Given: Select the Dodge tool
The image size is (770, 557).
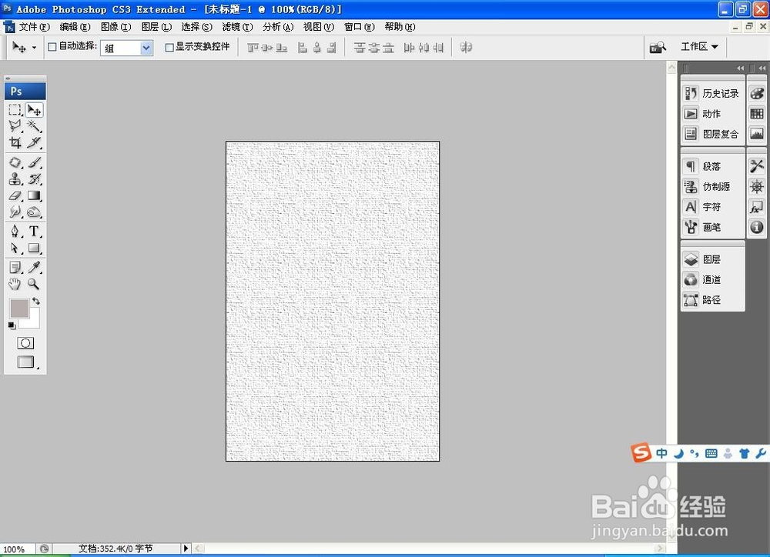Looking at the screenshot, I should click(x=34, y=212).
